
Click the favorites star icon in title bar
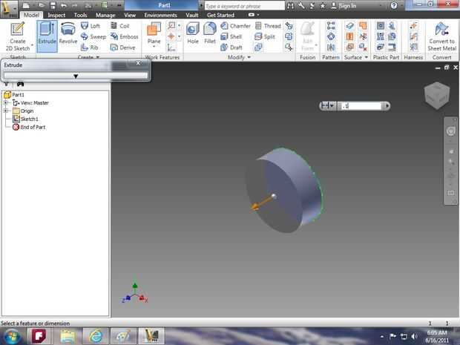click(x=323, y=5)
